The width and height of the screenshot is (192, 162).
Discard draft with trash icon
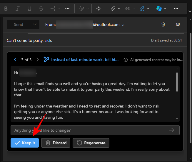163,24
